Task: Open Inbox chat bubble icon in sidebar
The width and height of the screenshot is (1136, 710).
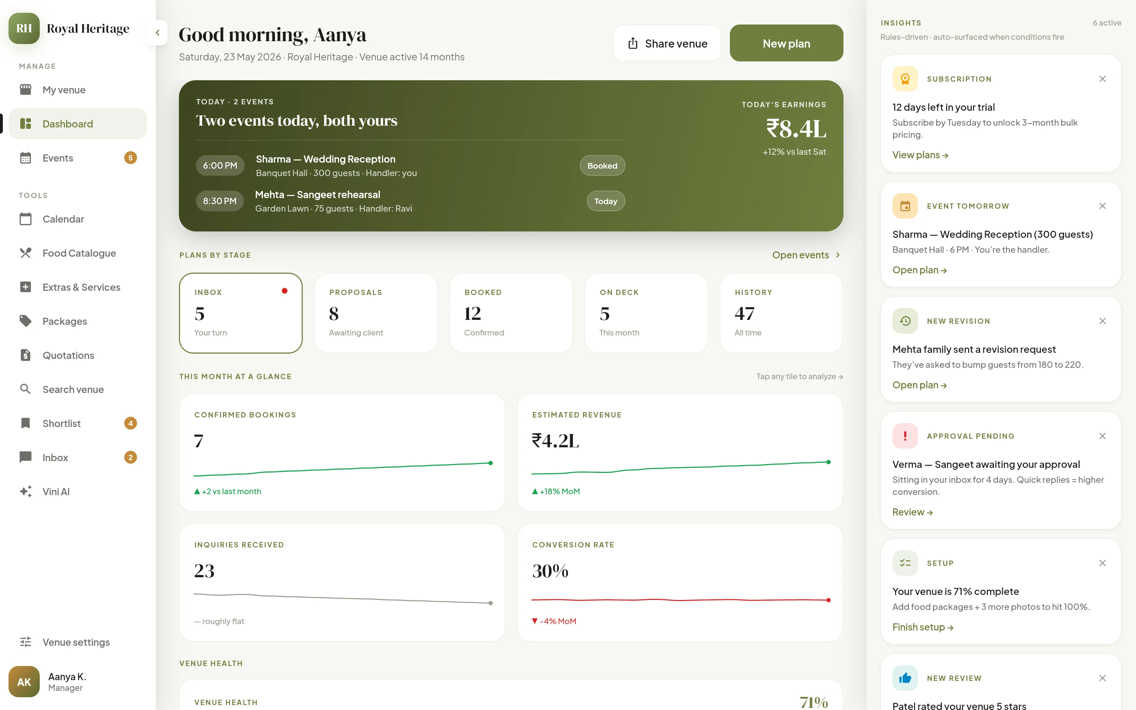Action: [25, 457]
